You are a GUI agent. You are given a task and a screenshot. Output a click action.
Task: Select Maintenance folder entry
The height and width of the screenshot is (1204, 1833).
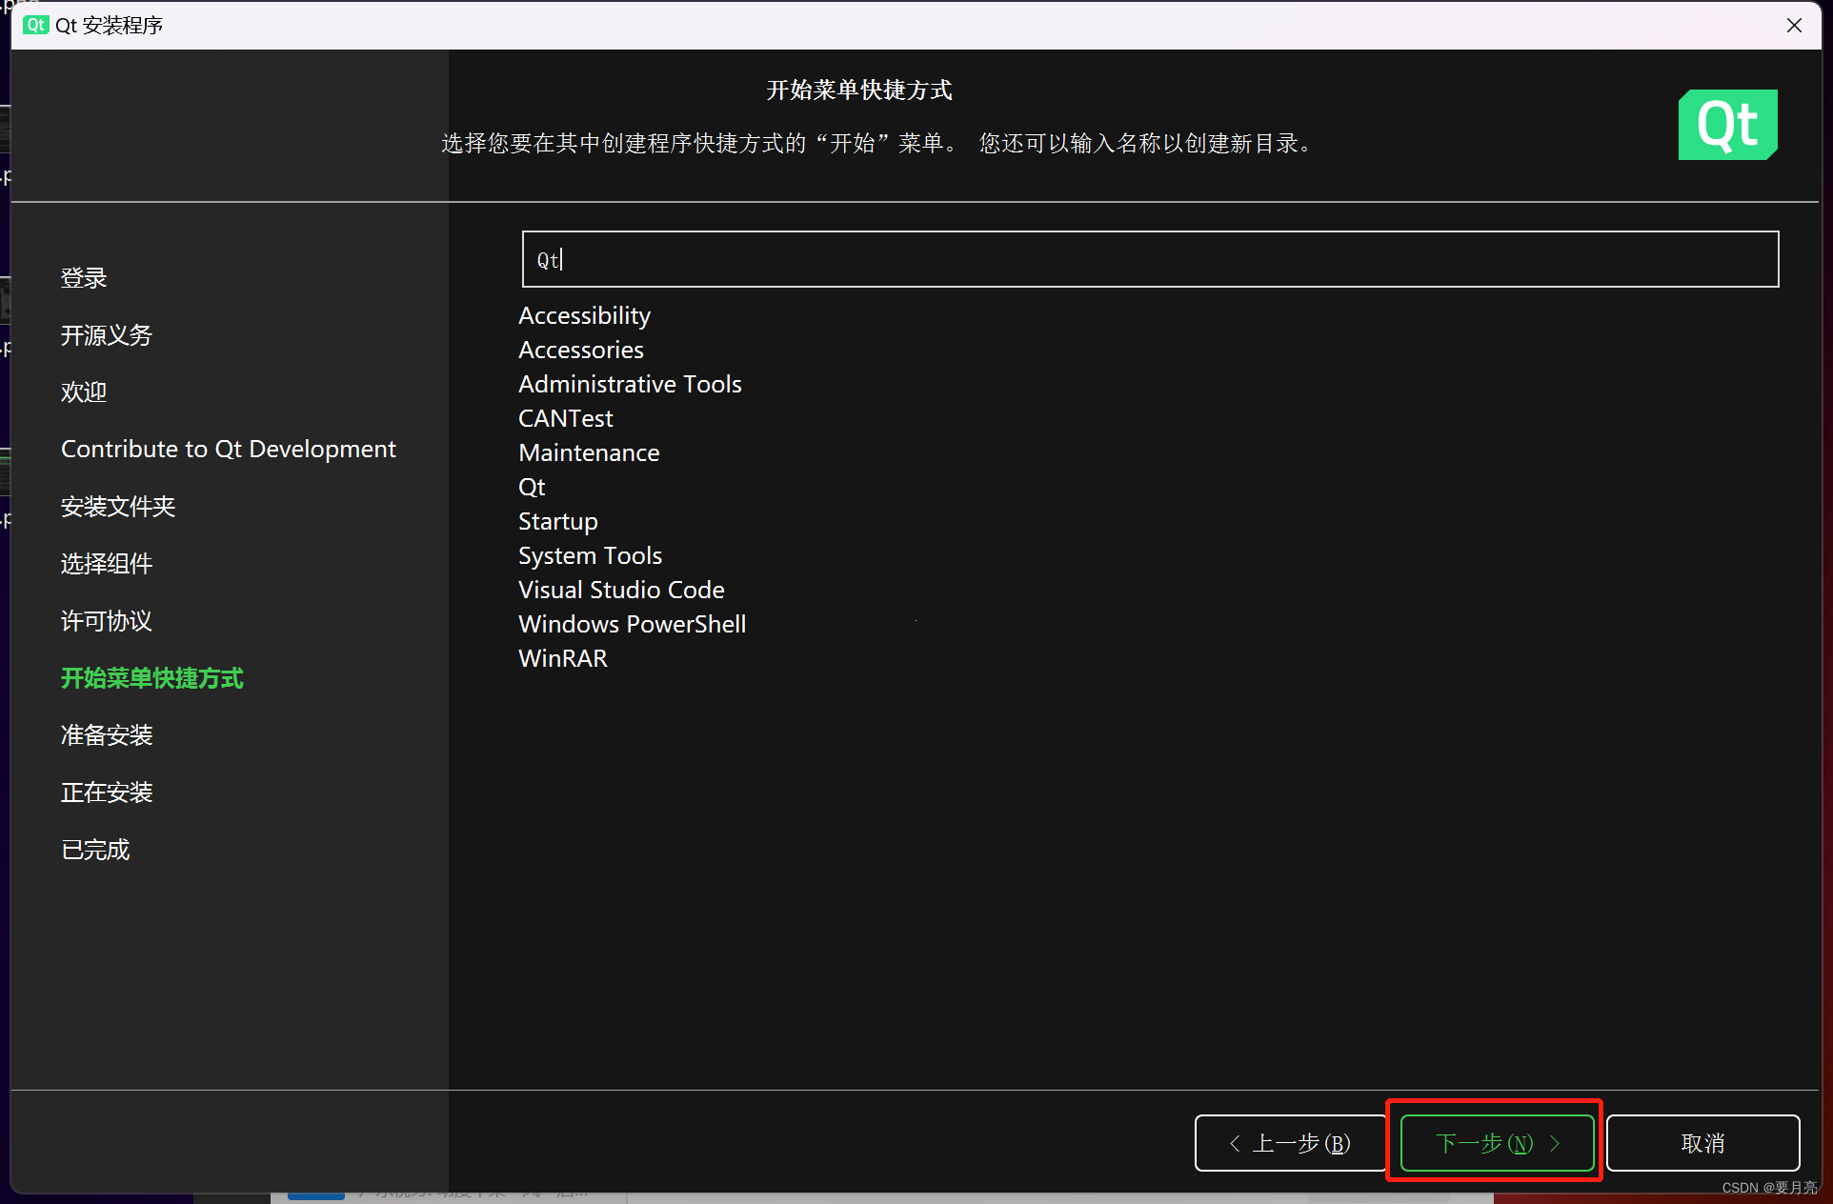coord(589,452)
